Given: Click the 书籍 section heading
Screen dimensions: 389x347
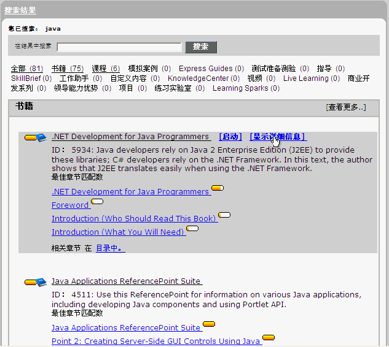Looking at the screenshot, I should (25, 107).
